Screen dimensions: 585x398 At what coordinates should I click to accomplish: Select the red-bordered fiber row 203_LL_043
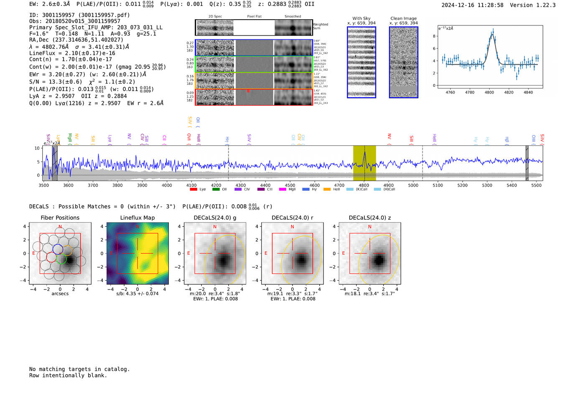(254, 97)
